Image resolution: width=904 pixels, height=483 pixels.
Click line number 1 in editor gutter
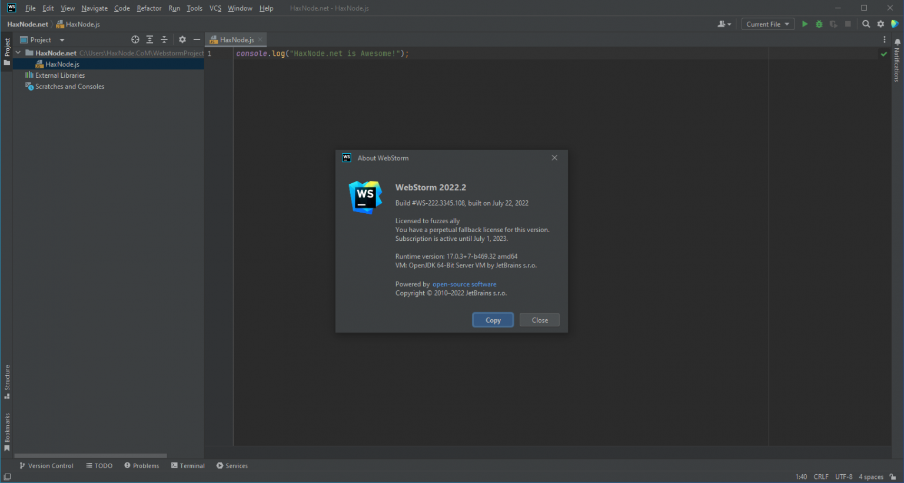click(209, 54)
